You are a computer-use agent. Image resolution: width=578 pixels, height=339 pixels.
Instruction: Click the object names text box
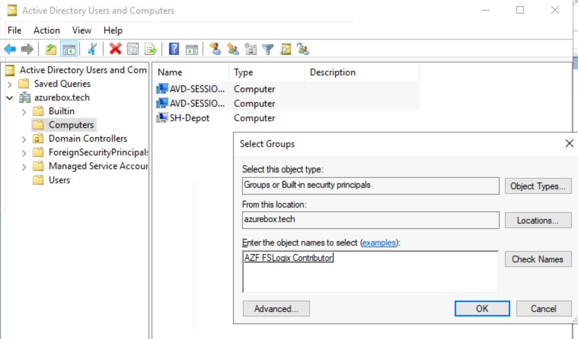370,272
